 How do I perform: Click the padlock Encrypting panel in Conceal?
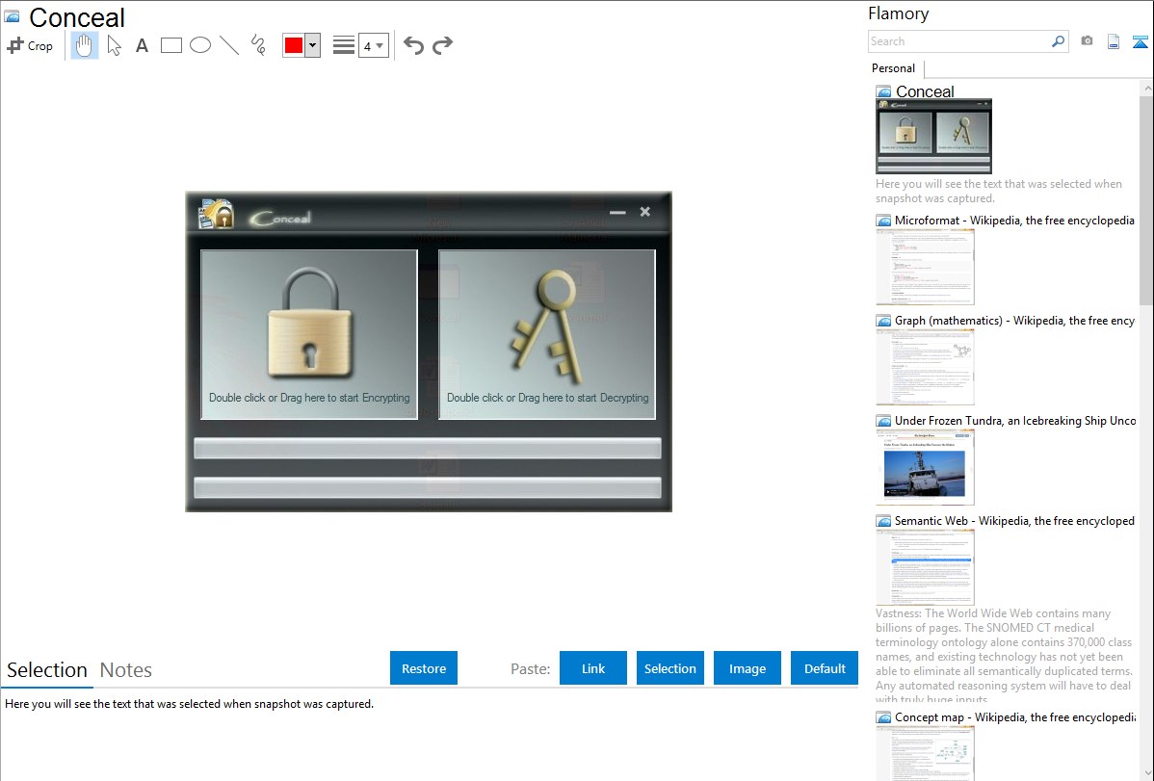pyautogui.click(x=309, y=334)
